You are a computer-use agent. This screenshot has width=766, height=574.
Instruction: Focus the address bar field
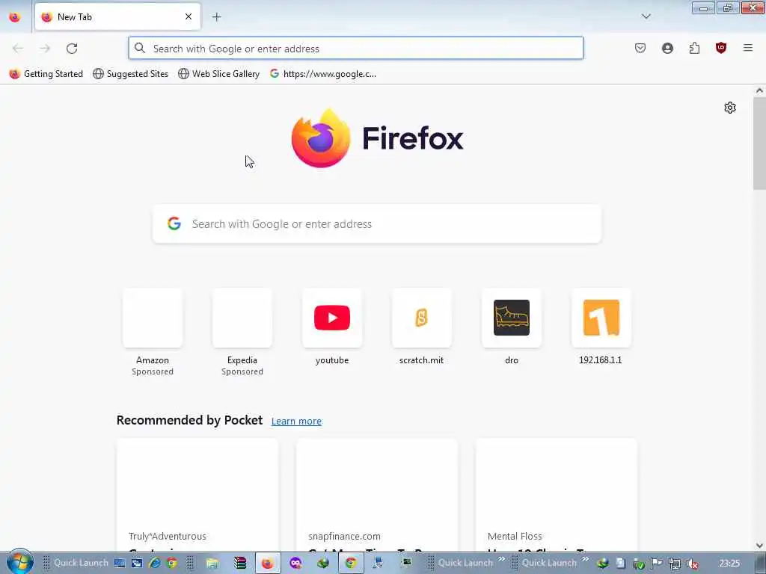point(355,49)
